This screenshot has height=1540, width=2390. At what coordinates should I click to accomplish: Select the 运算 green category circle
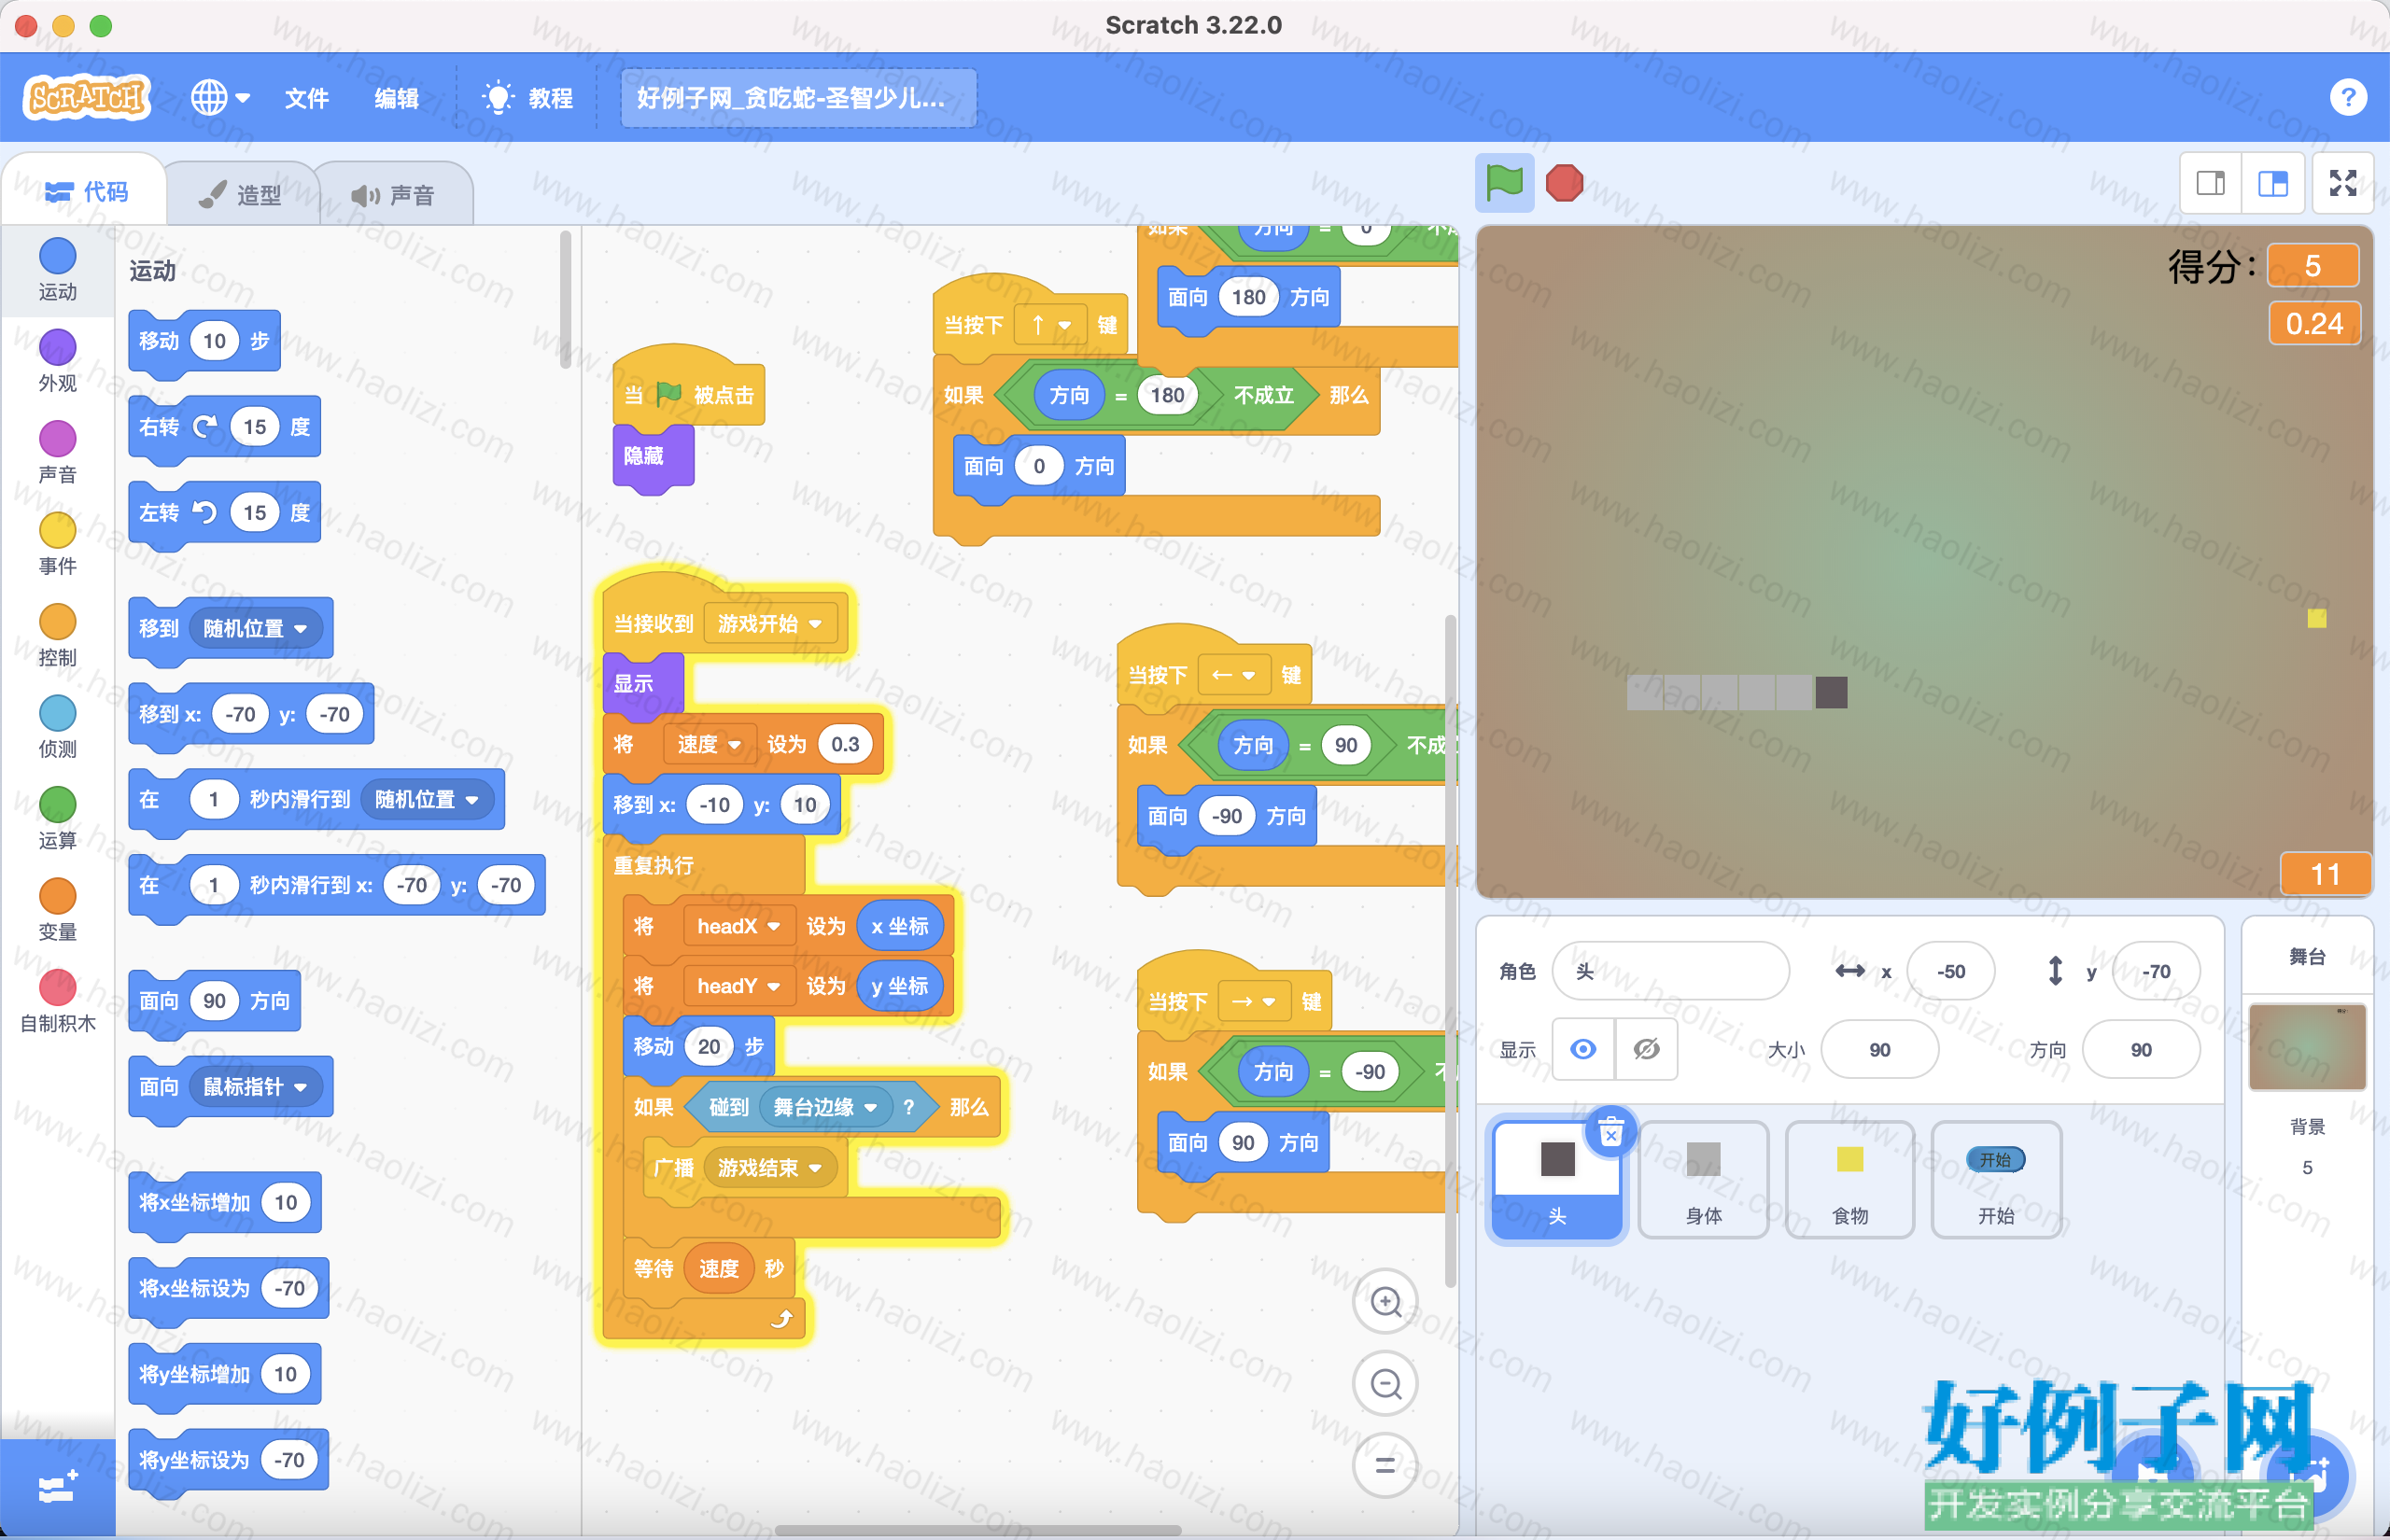coord(57,805)
